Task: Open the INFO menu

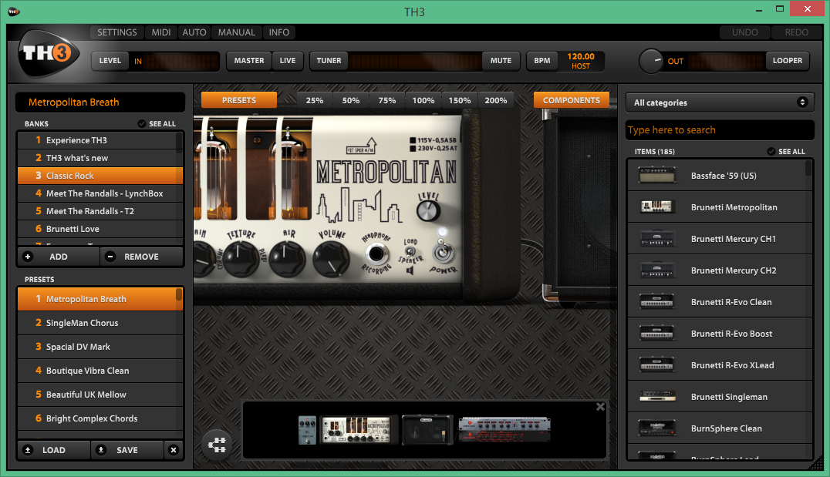Action: tap(279, 32)
